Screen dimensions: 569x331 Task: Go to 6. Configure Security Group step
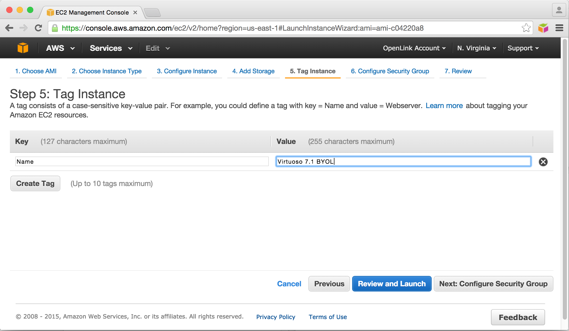tap(390, 71)
